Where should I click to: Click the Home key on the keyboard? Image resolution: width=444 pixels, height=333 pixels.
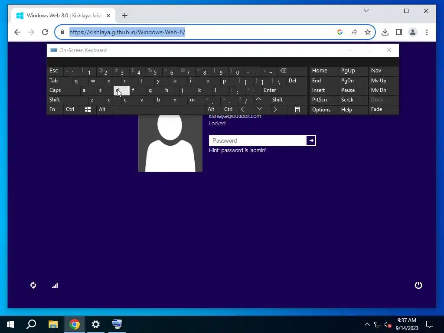324,71
